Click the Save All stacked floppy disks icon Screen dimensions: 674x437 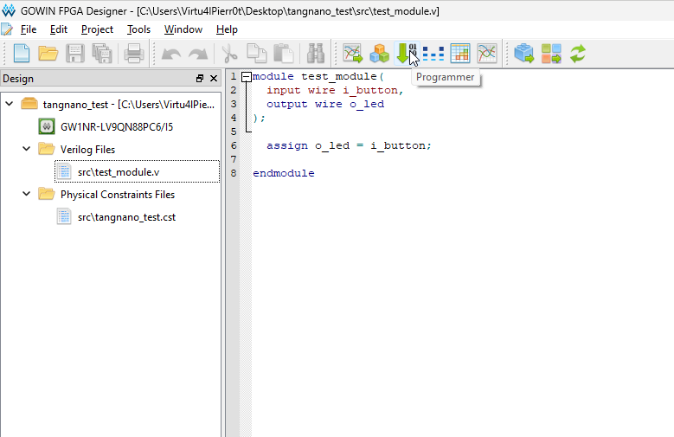pyautogui.click(x=102, y=54)
